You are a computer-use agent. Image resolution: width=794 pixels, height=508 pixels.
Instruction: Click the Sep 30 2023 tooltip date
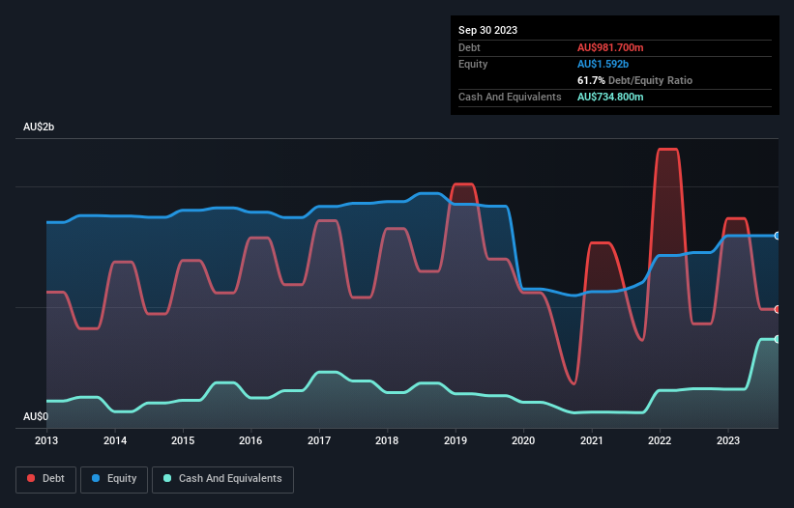click(487, 30)
